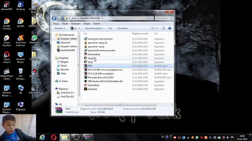Expand the Düzenle toolbar dropdown
This screenshot has width=252, height=141.
pos(59,28)
